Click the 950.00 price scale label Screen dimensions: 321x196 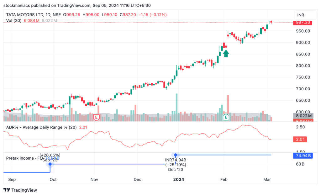pos(303,31)
